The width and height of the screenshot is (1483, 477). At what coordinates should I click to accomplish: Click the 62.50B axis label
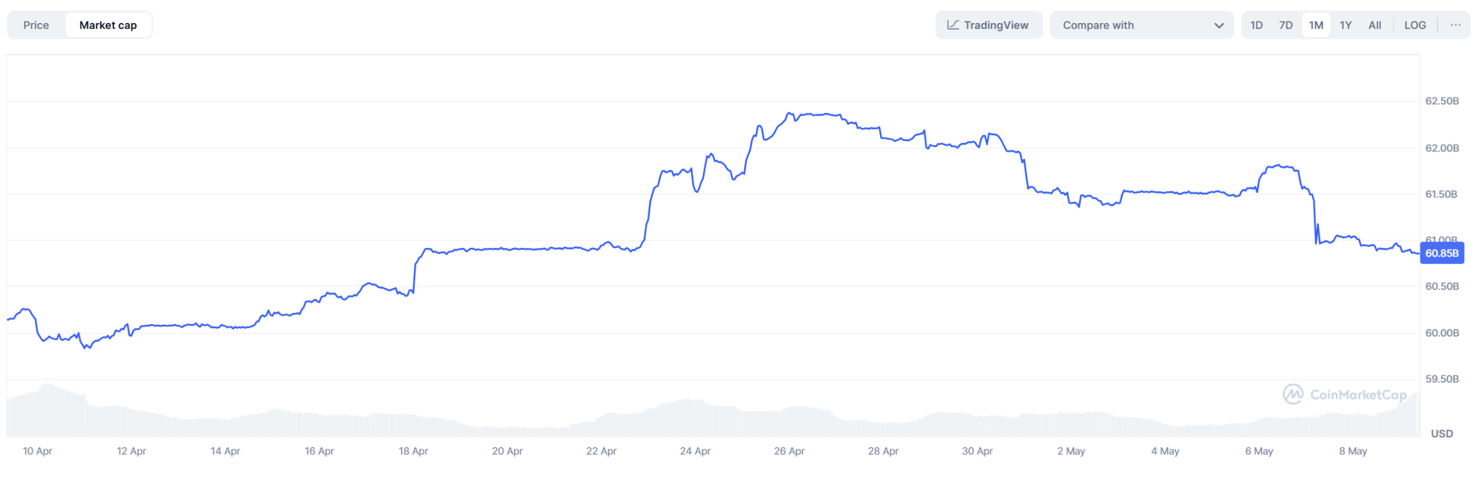click(1442, 101)
